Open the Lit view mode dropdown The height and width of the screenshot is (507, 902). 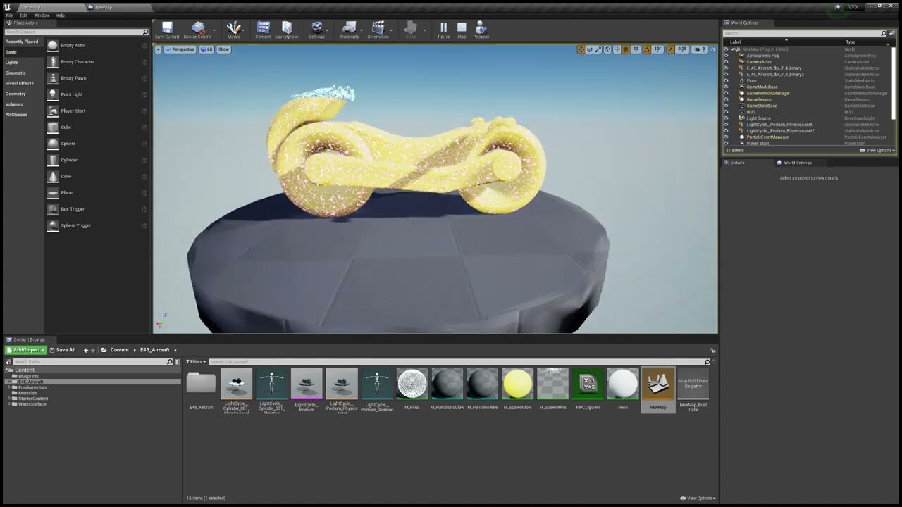[x=206, y=49]
